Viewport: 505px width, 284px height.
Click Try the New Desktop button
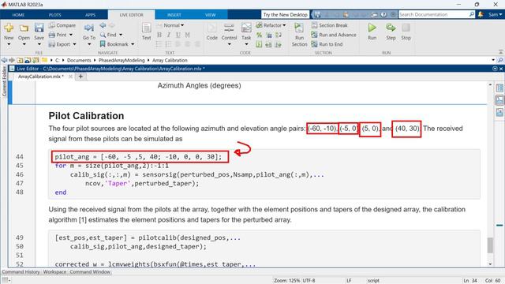[286, 14]
